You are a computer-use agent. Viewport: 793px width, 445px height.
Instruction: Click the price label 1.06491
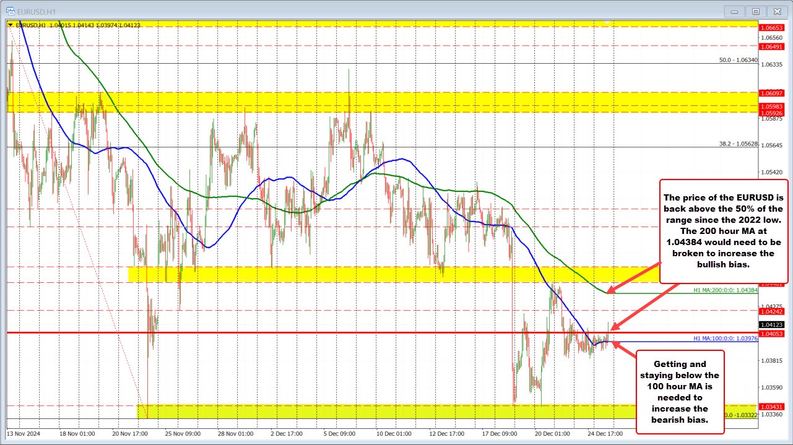click(773, 47)
